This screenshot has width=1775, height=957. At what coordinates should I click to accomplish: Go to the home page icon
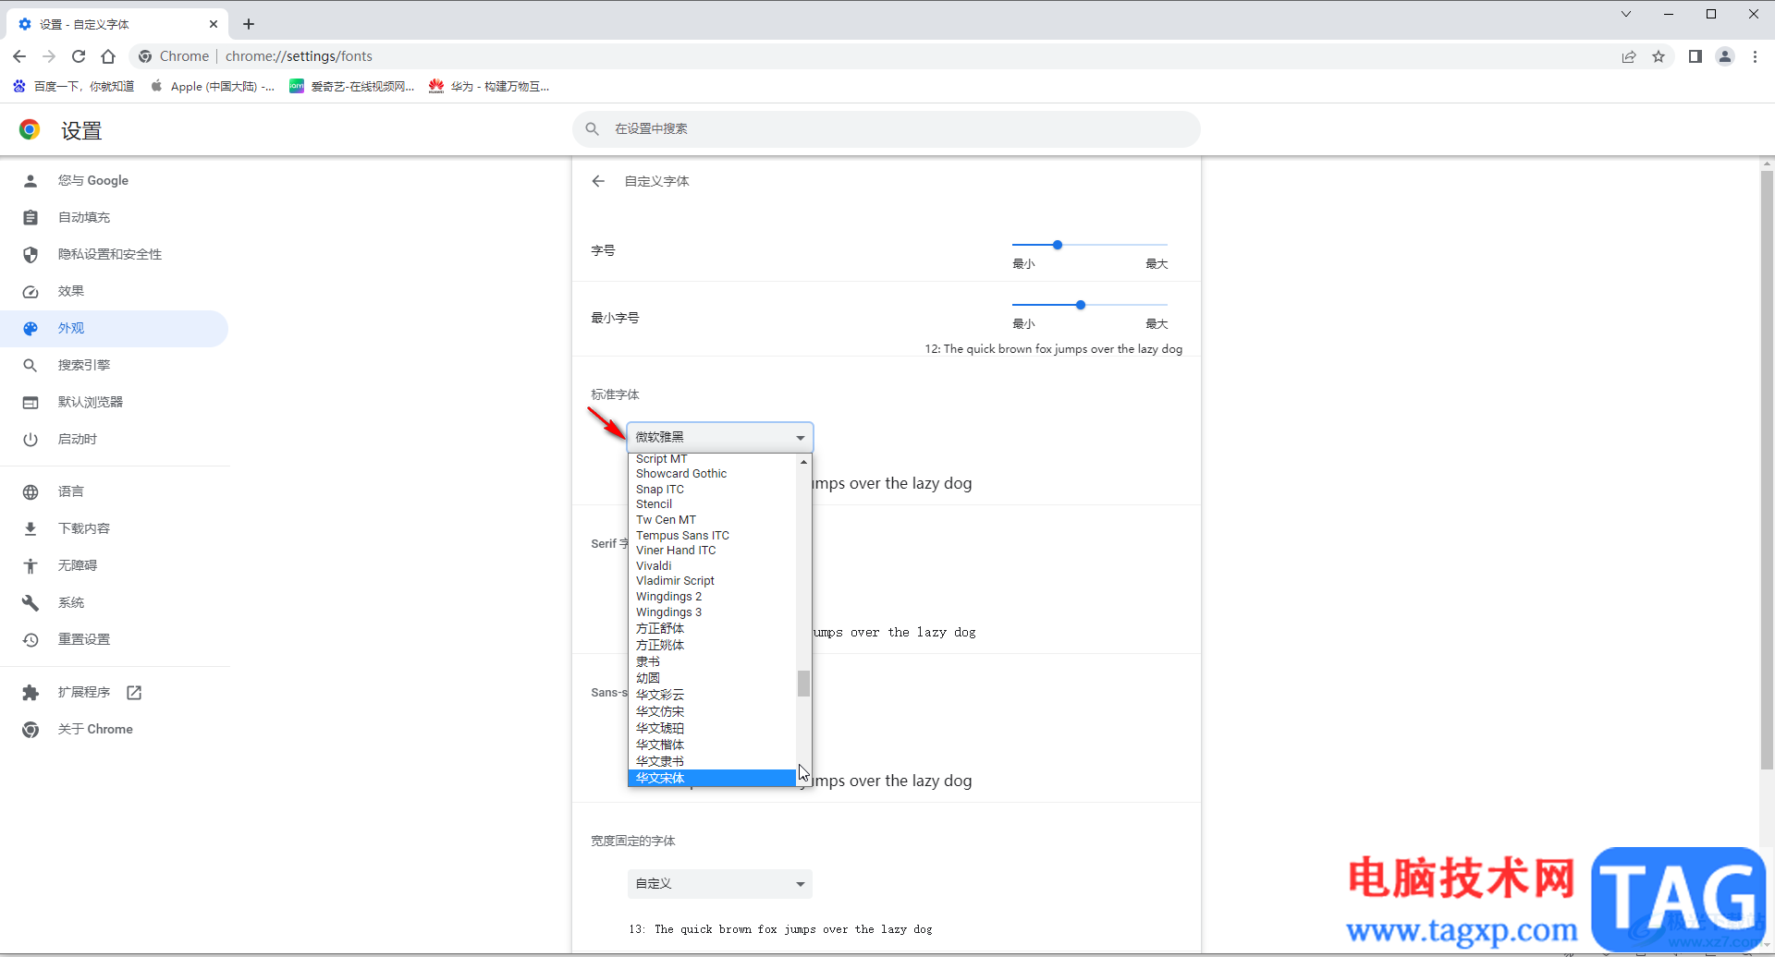[108, 56]
